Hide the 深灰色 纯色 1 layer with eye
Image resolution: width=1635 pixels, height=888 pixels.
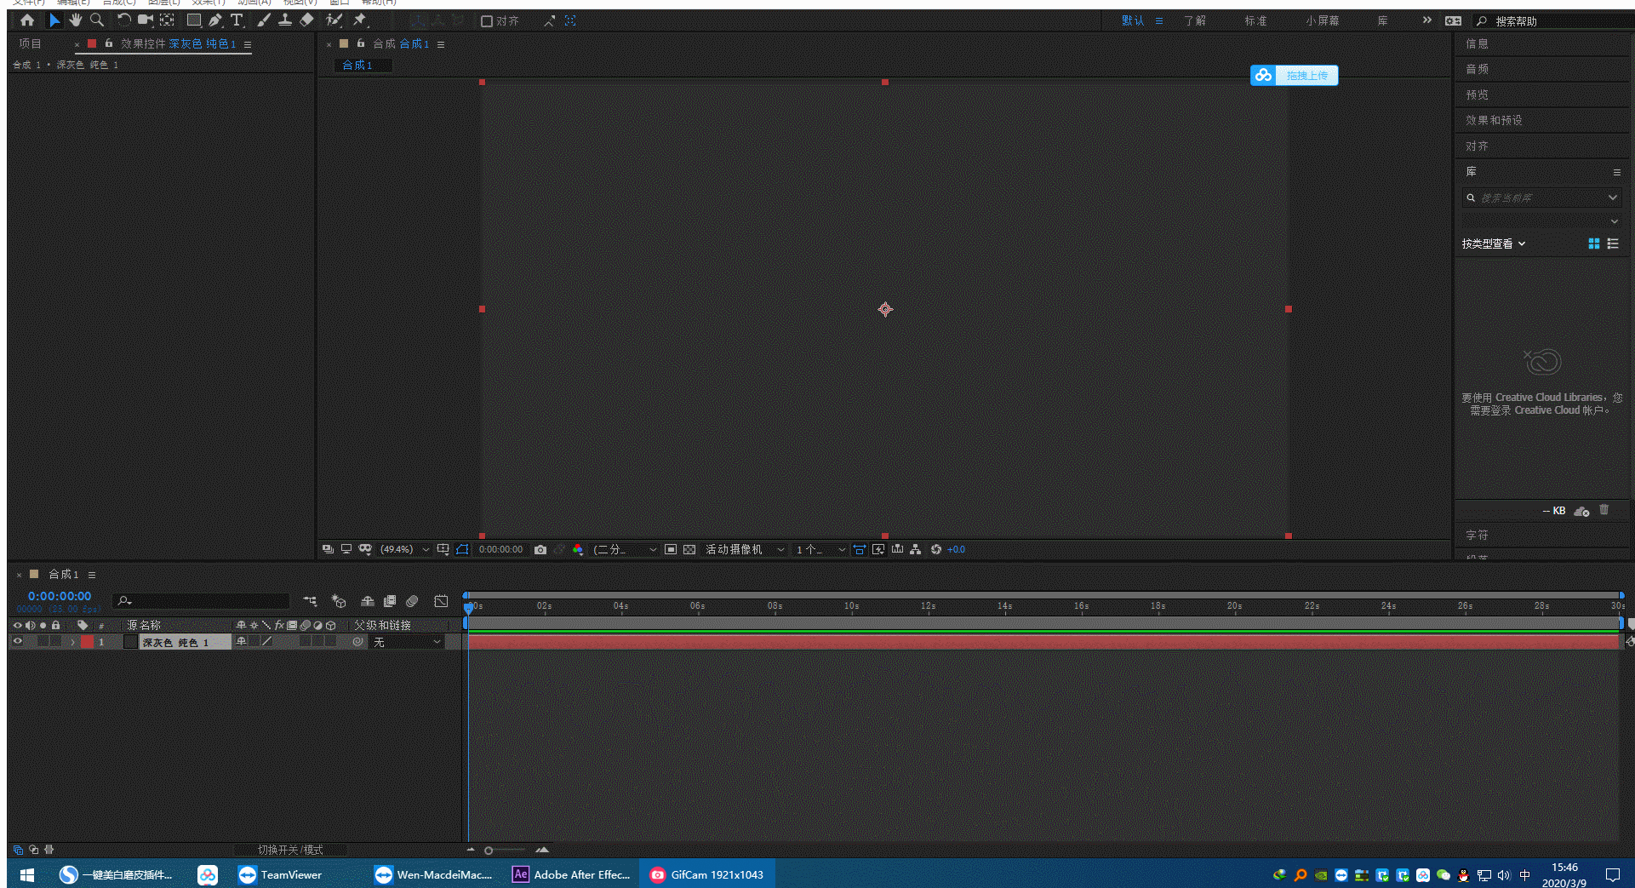[17, 642]
